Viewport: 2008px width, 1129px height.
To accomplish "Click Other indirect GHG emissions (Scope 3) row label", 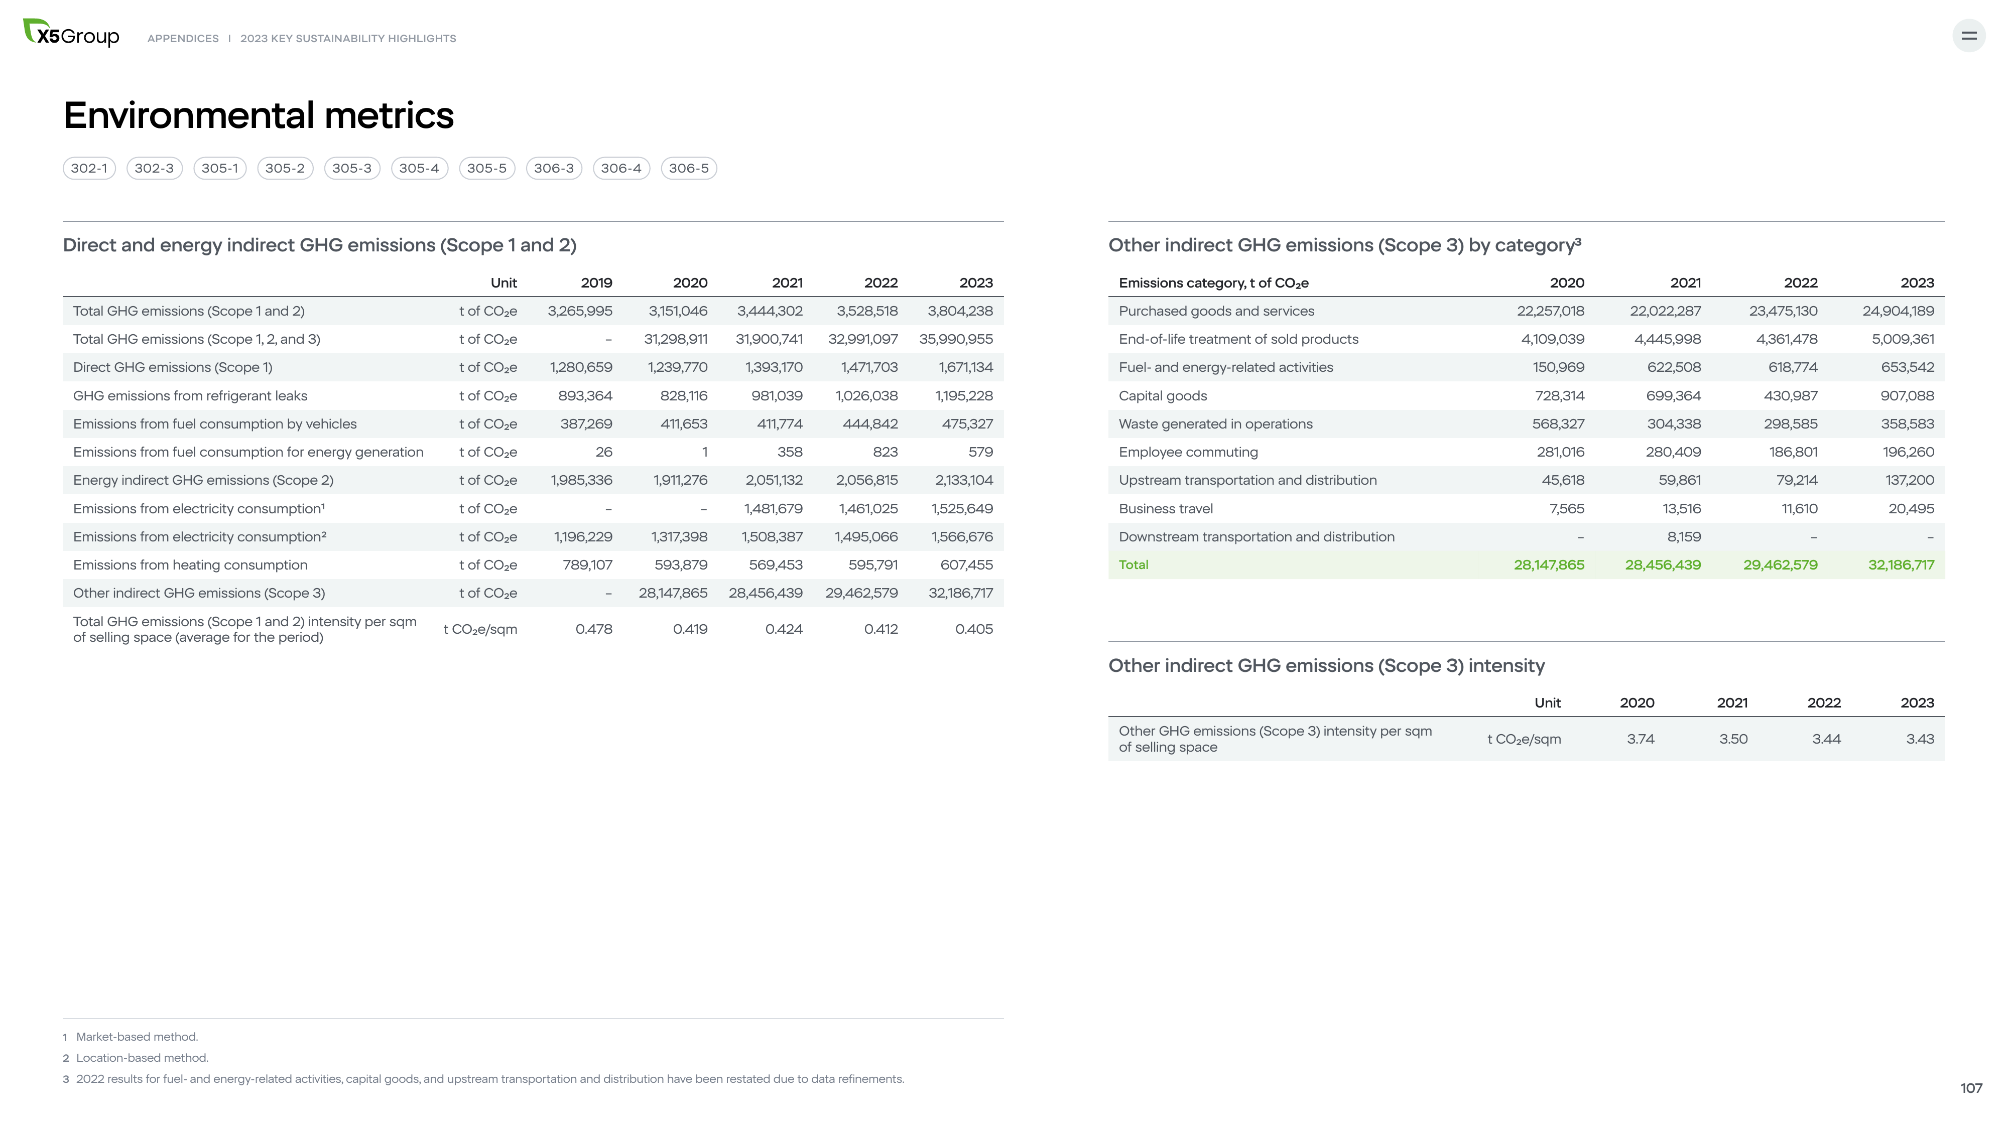I will pyautogui.click(x=200, y=593).
